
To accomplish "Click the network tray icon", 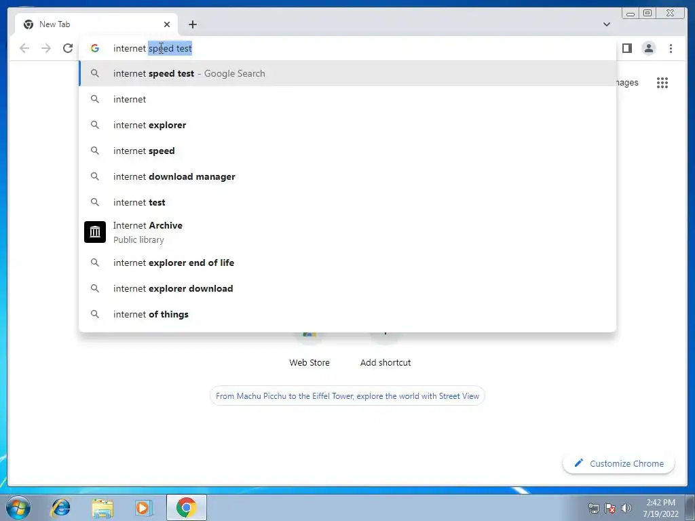I will pos(593,508).
